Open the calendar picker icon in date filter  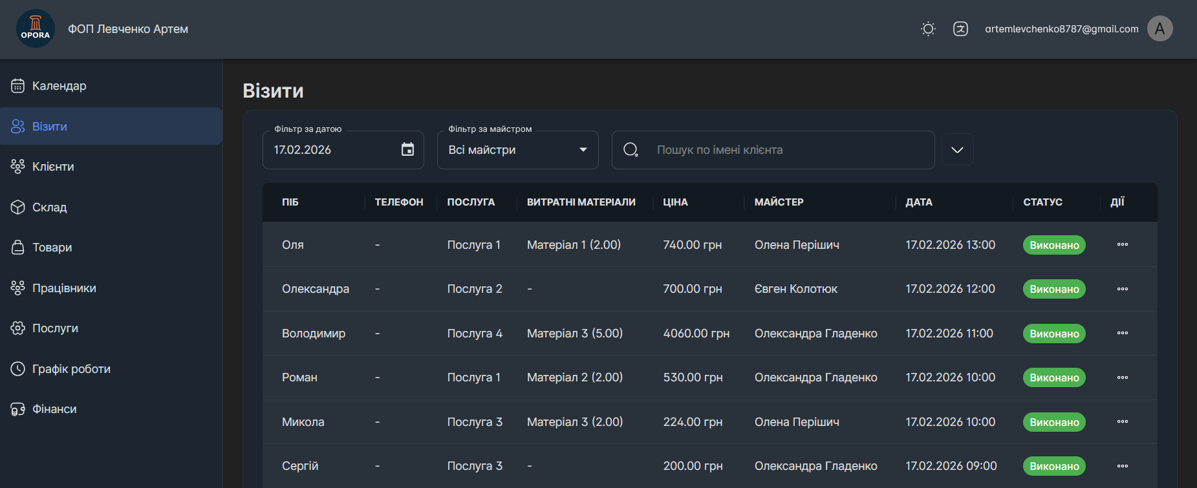(x=407, y=149)
